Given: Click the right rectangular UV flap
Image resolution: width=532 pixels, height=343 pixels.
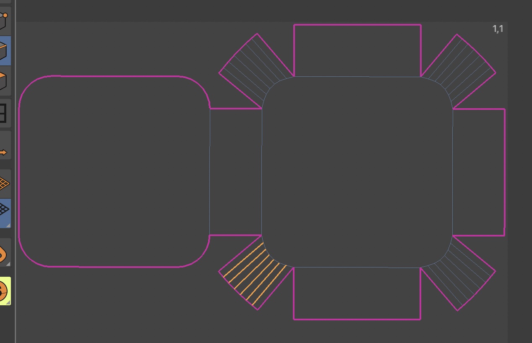Looking at the screenshot, I should [479, 172].
